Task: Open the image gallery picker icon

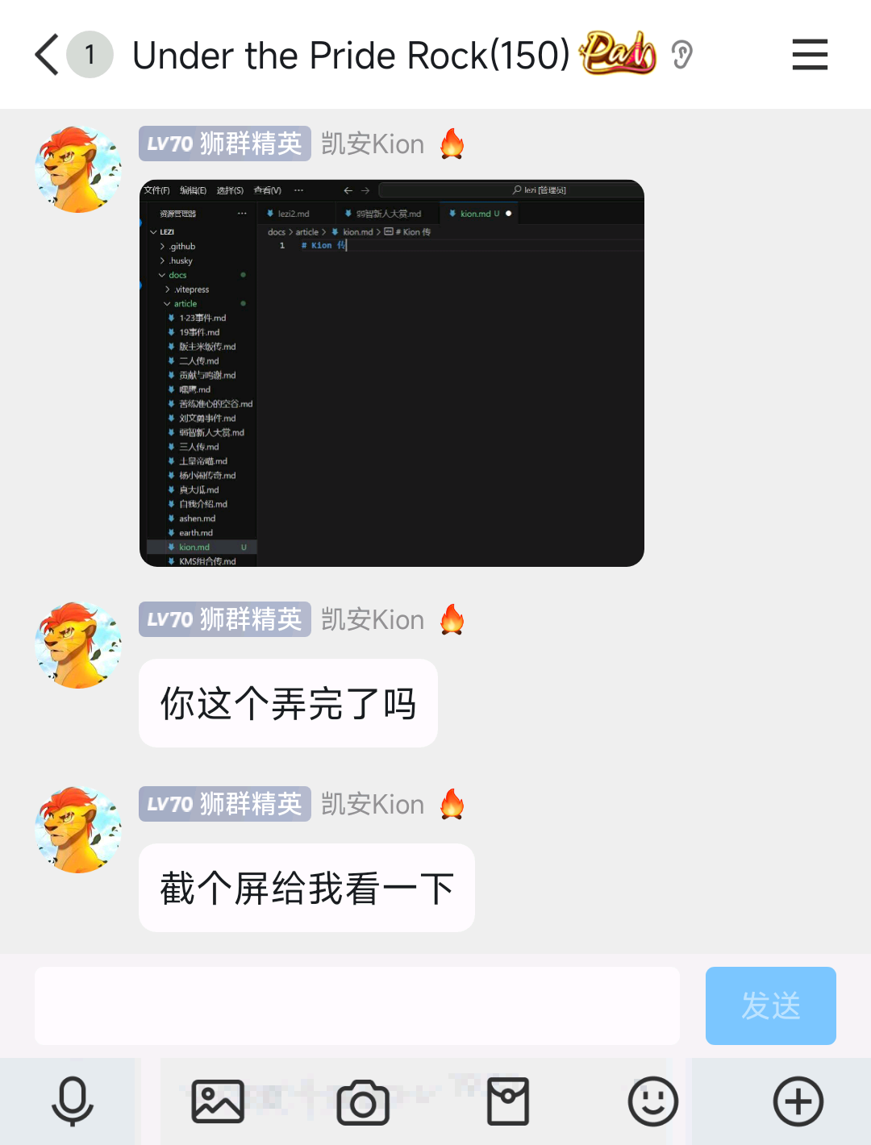Action: pyautogui.click(x=218, y=1101)
